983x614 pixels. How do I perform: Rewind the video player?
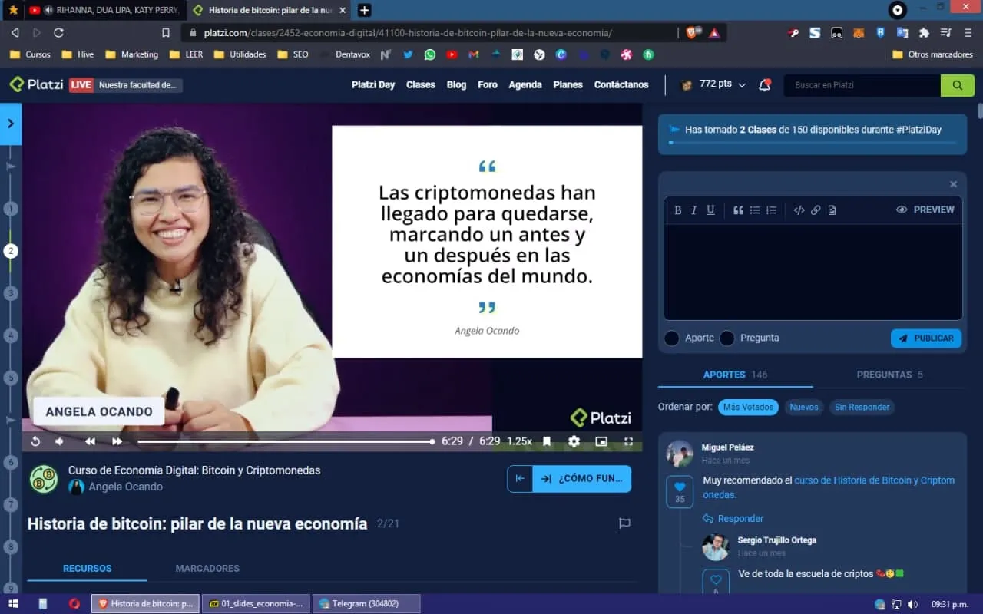point(90,441)
